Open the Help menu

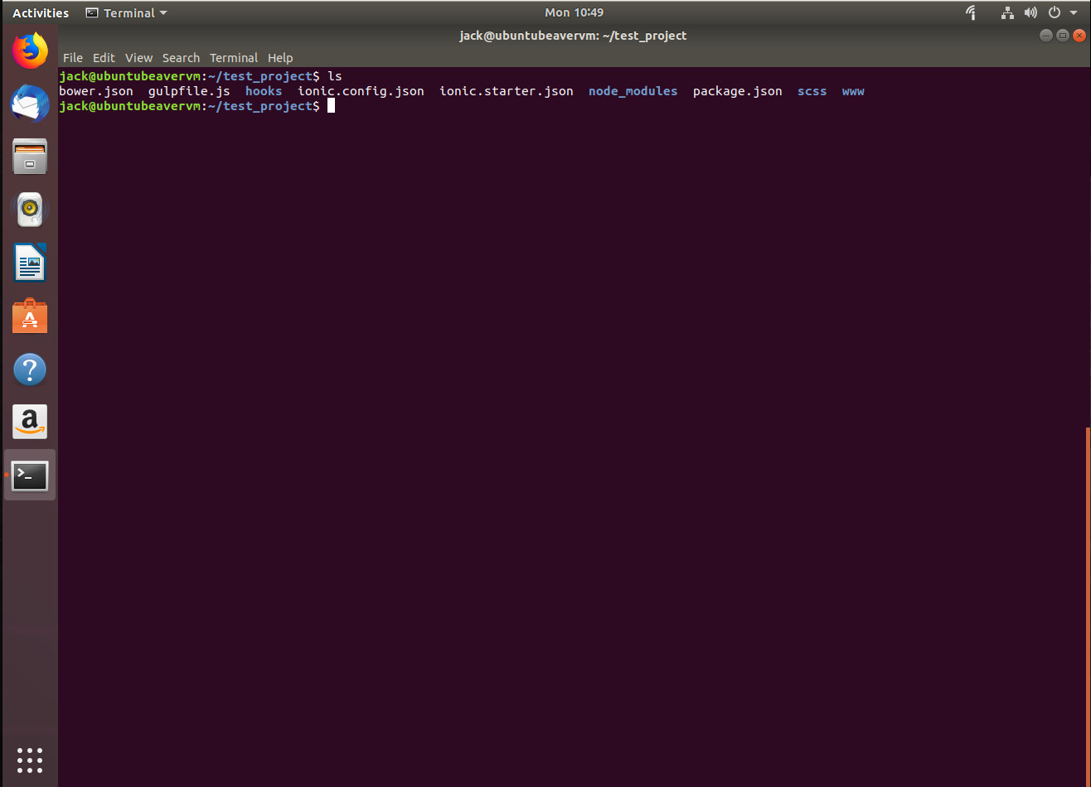tap(280, 58)
